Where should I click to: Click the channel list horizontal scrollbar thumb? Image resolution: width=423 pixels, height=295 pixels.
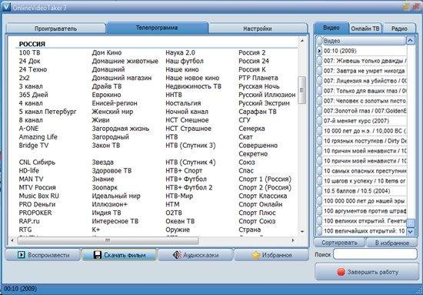coord(108,240)
